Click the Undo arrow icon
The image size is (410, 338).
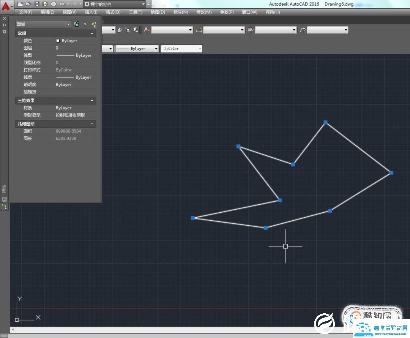(62, 4)
